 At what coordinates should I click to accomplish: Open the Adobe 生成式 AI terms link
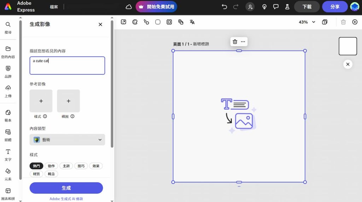click(x=66, y=199)
